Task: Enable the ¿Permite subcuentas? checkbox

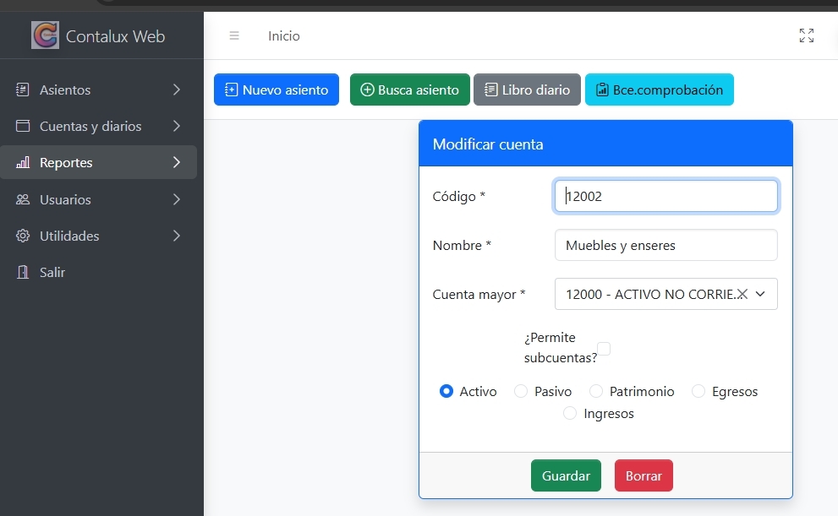Action: [604, 348]
